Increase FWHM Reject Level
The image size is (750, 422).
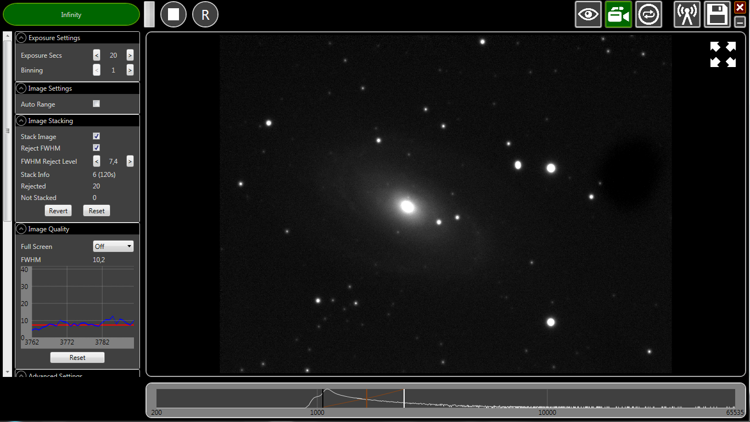[130, 161]
